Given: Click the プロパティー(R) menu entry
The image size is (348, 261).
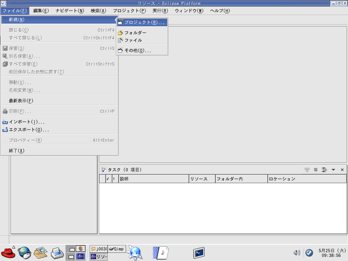Looking at the screenshot, I should point(59,140).
